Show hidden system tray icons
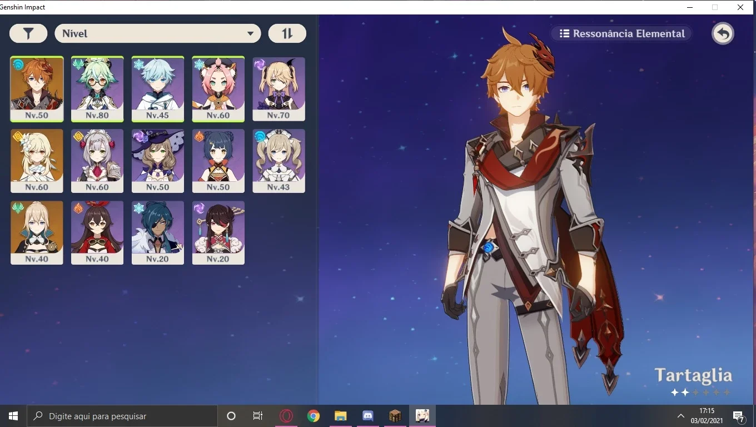Screen dimensions: 756x427 tap(680, 416)
